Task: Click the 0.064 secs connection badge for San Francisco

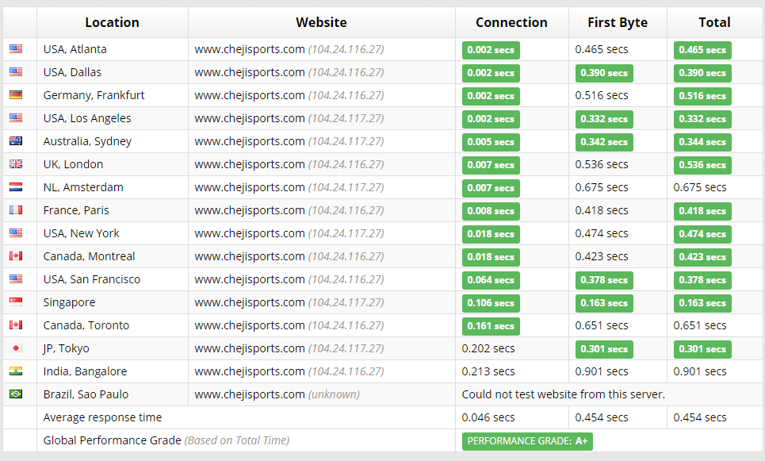Action: point(491,280)
